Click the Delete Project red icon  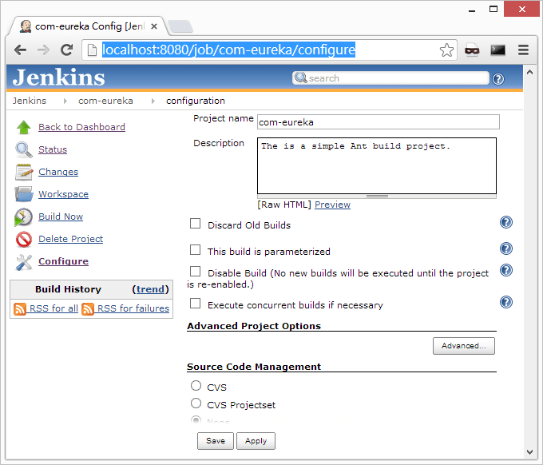pyautogui.click(x=24, y=239)
